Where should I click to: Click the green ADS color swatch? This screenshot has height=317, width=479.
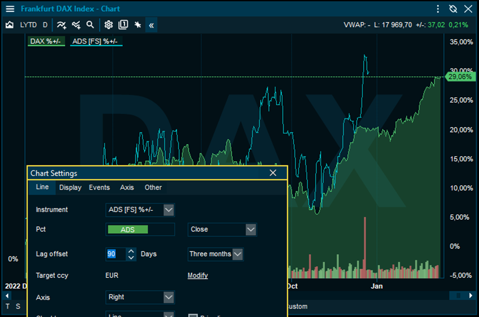(128, 230)
